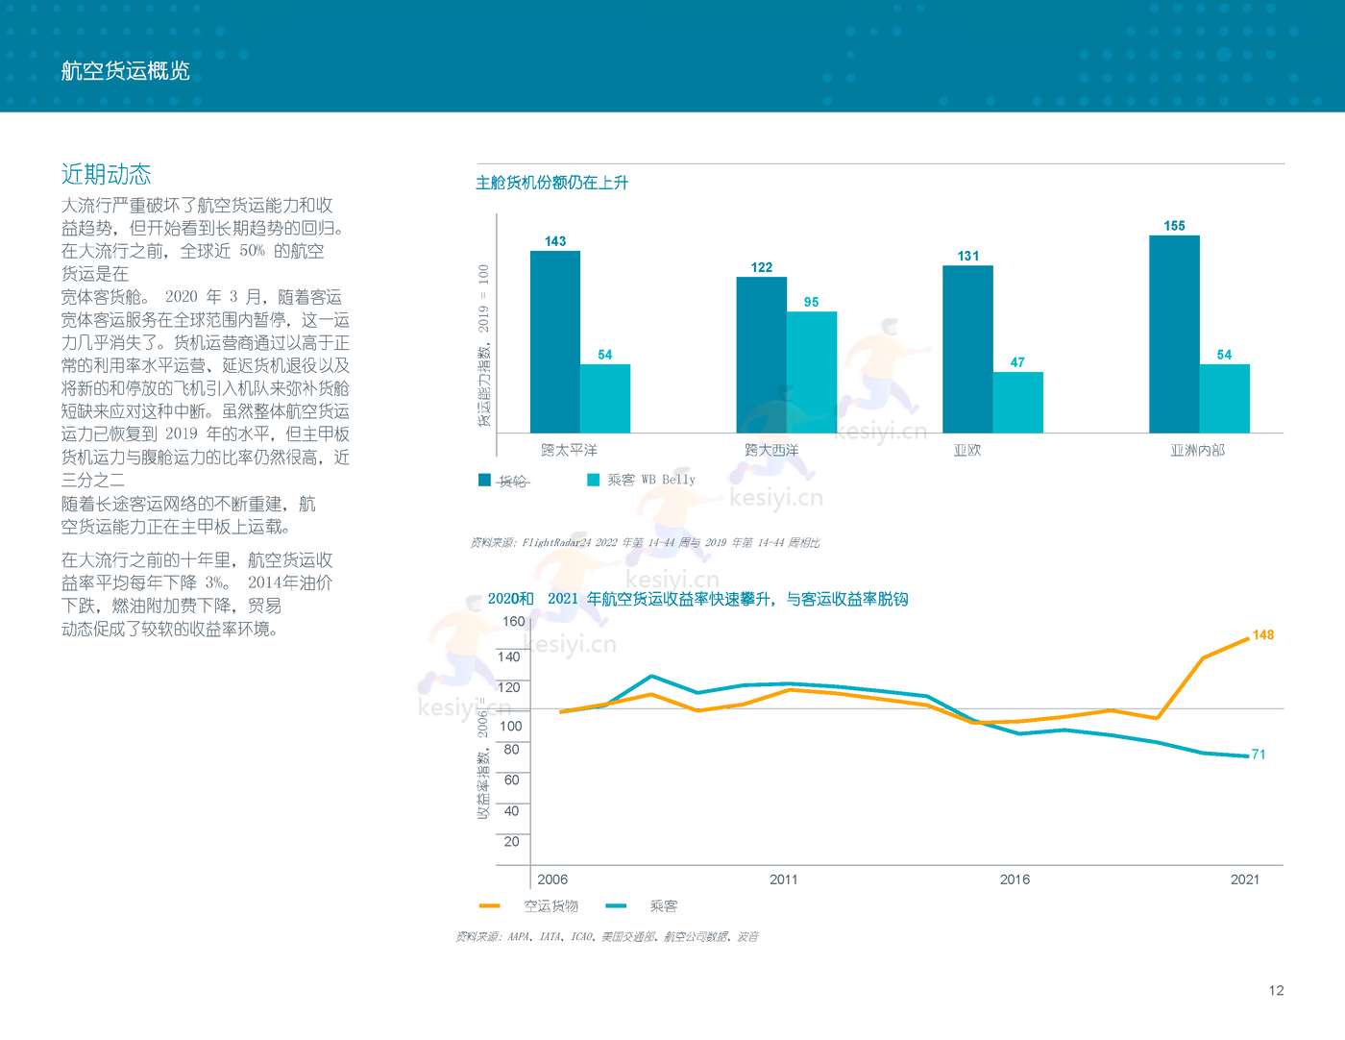Click the bar value label 95
Image resolution: width=1345 pixels, height=1040 pixels.
[x=812, y=302]
